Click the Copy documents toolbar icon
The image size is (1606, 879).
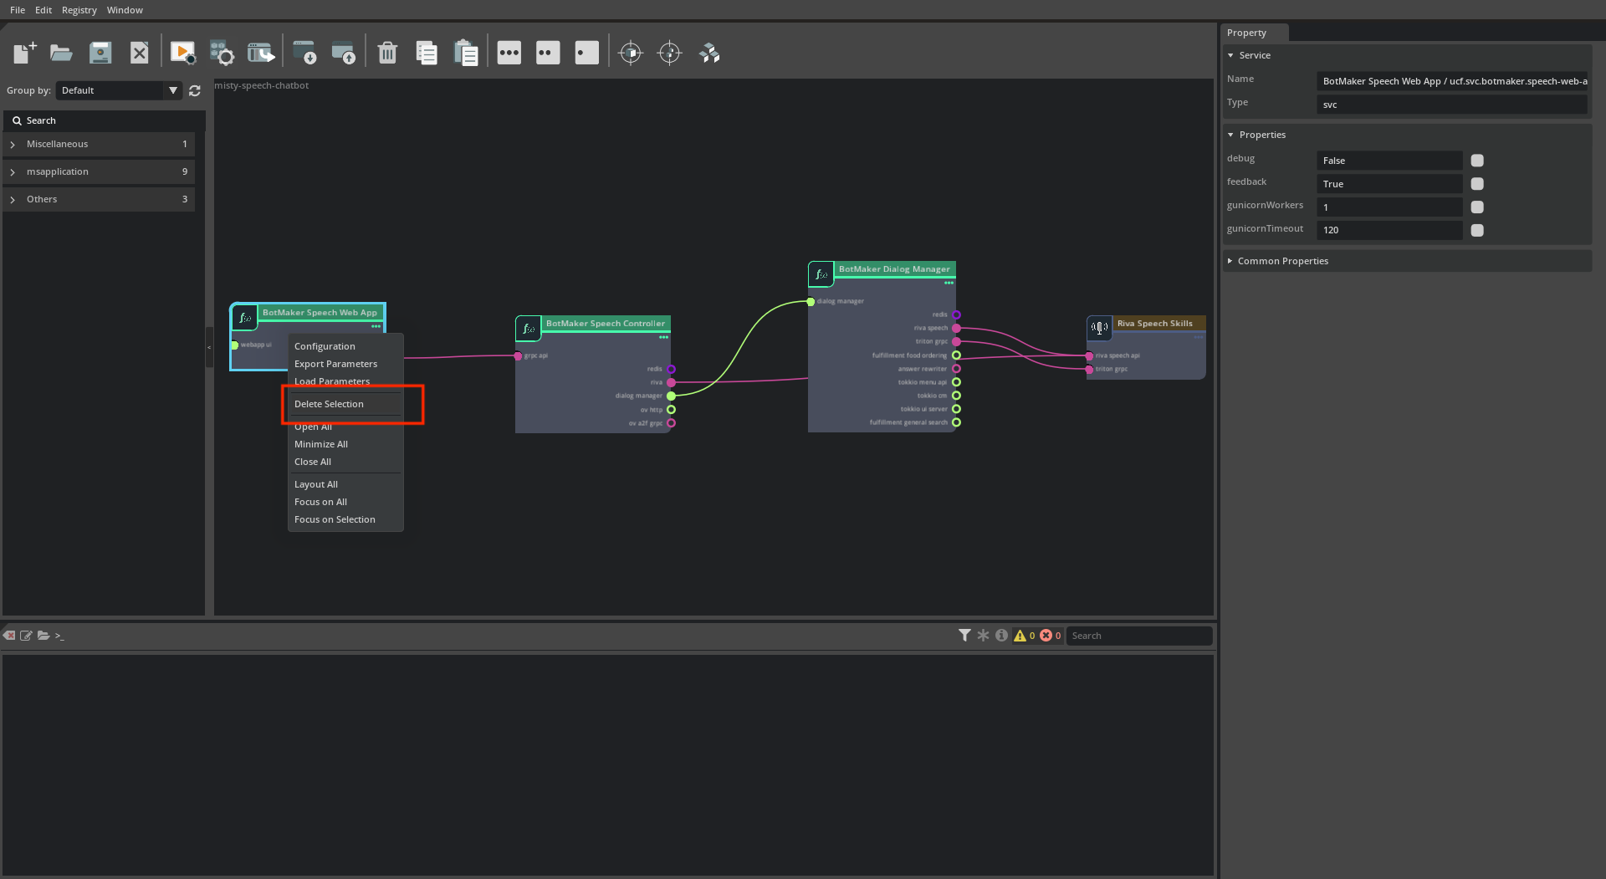click(x=427, y=53)
